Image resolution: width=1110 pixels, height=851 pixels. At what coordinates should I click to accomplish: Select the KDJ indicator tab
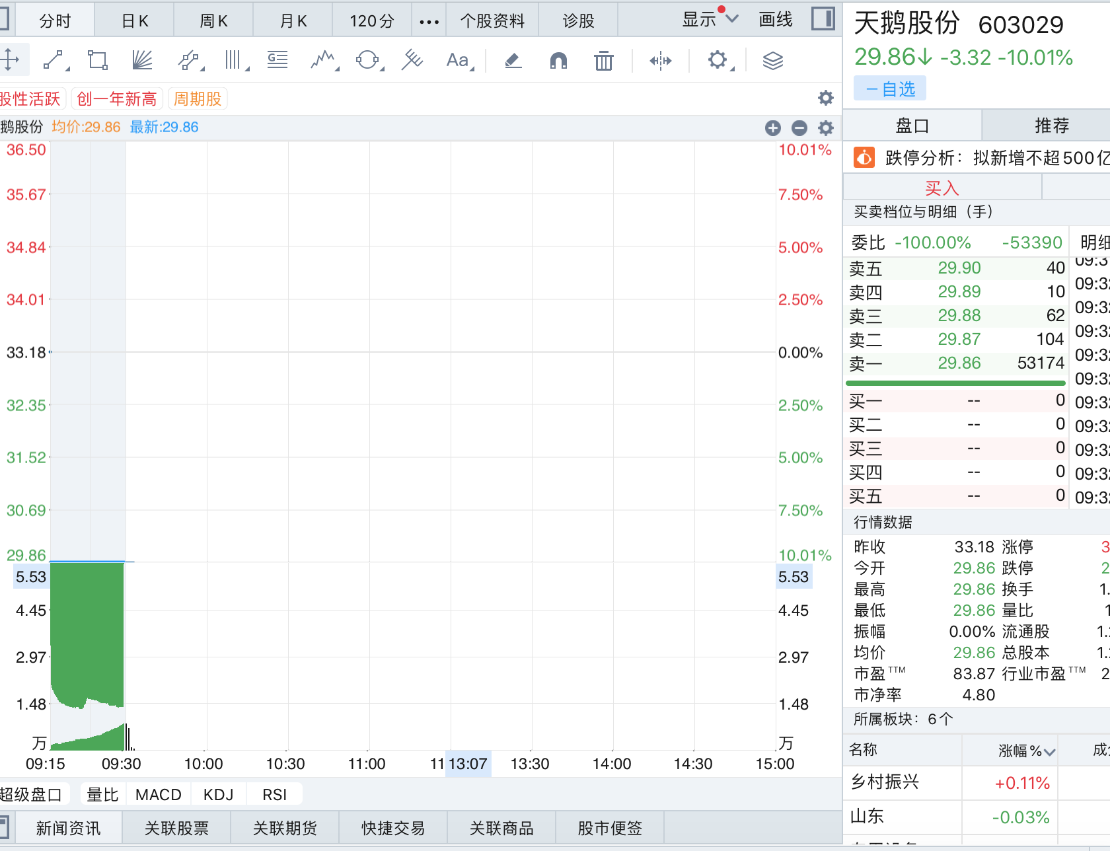click(x=219, y=794)
